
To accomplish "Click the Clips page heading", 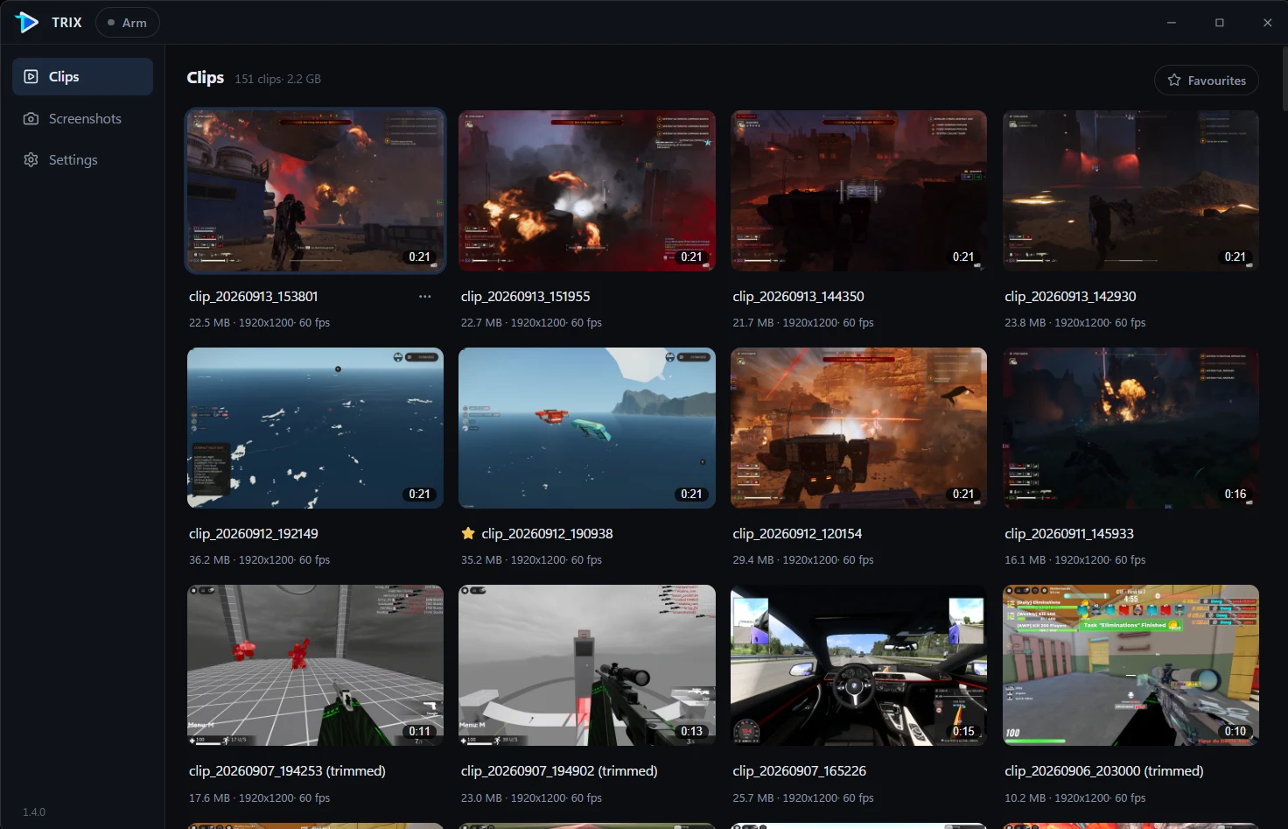I will [206, 78].
